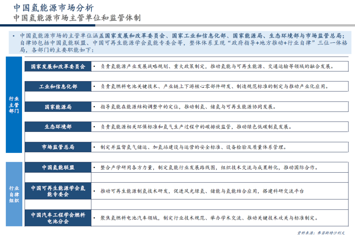Select description 负责氢燃料电池关键技术
The height and width of the screenshot is (235, 355).
[x=220, y=87]
